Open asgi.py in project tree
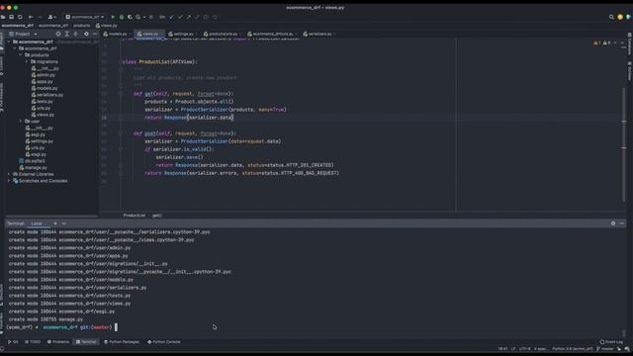 pyautogui.click(x=36, y=134)
